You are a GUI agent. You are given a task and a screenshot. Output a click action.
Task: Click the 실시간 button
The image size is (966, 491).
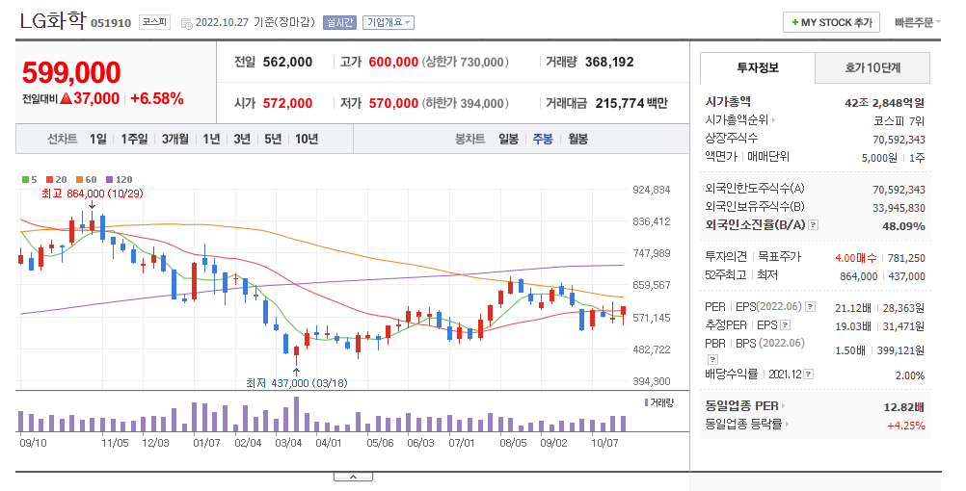(x=339, y=23)
